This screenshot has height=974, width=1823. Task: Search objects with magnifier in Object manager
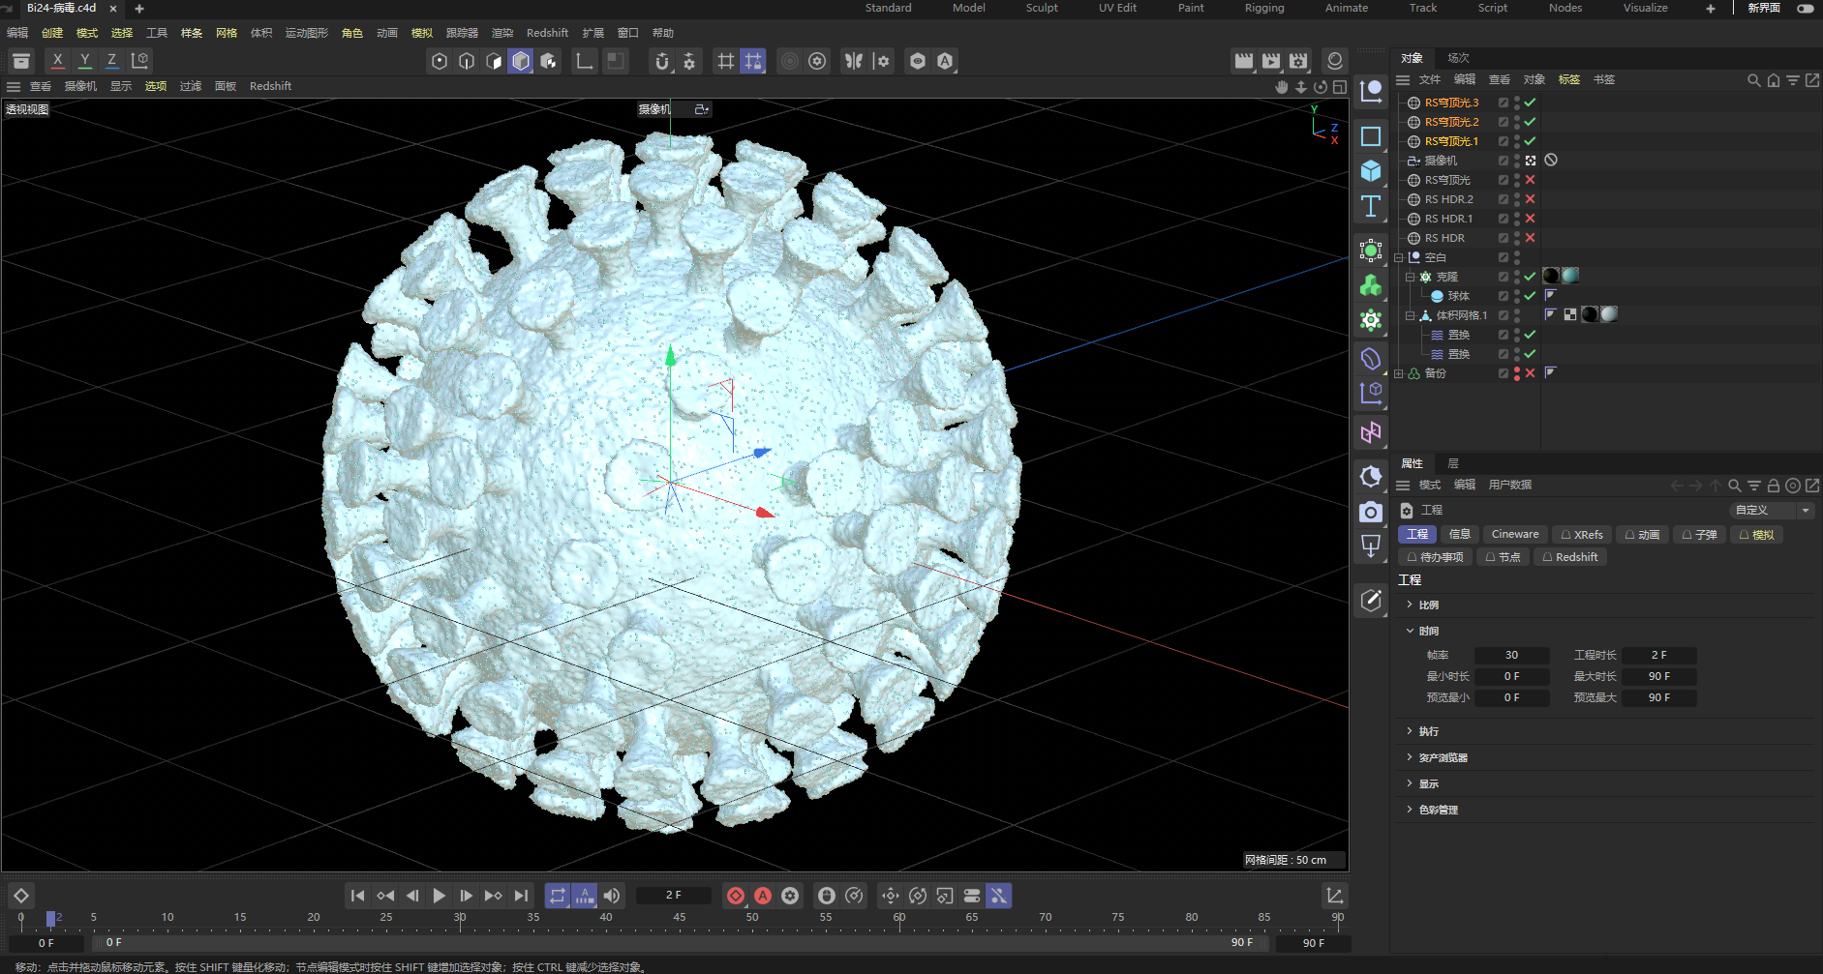[1753, 80]
